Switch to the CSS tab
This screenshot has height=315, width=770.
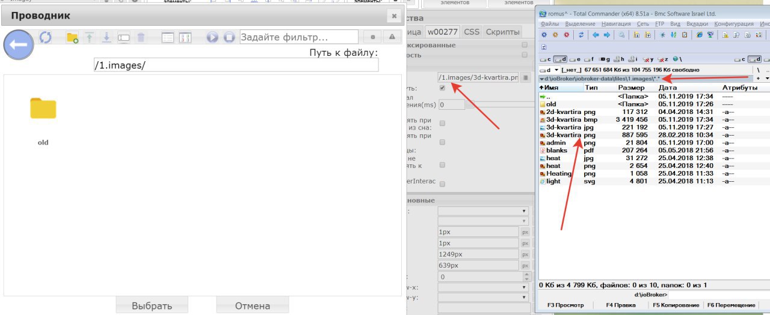tap(472, 32)
